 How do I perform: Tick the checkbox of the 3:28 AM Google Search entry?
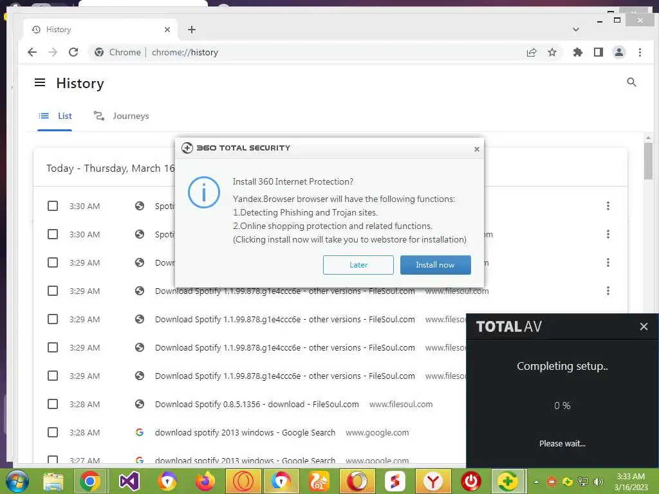pyautogui.click(x=53, y=432)
